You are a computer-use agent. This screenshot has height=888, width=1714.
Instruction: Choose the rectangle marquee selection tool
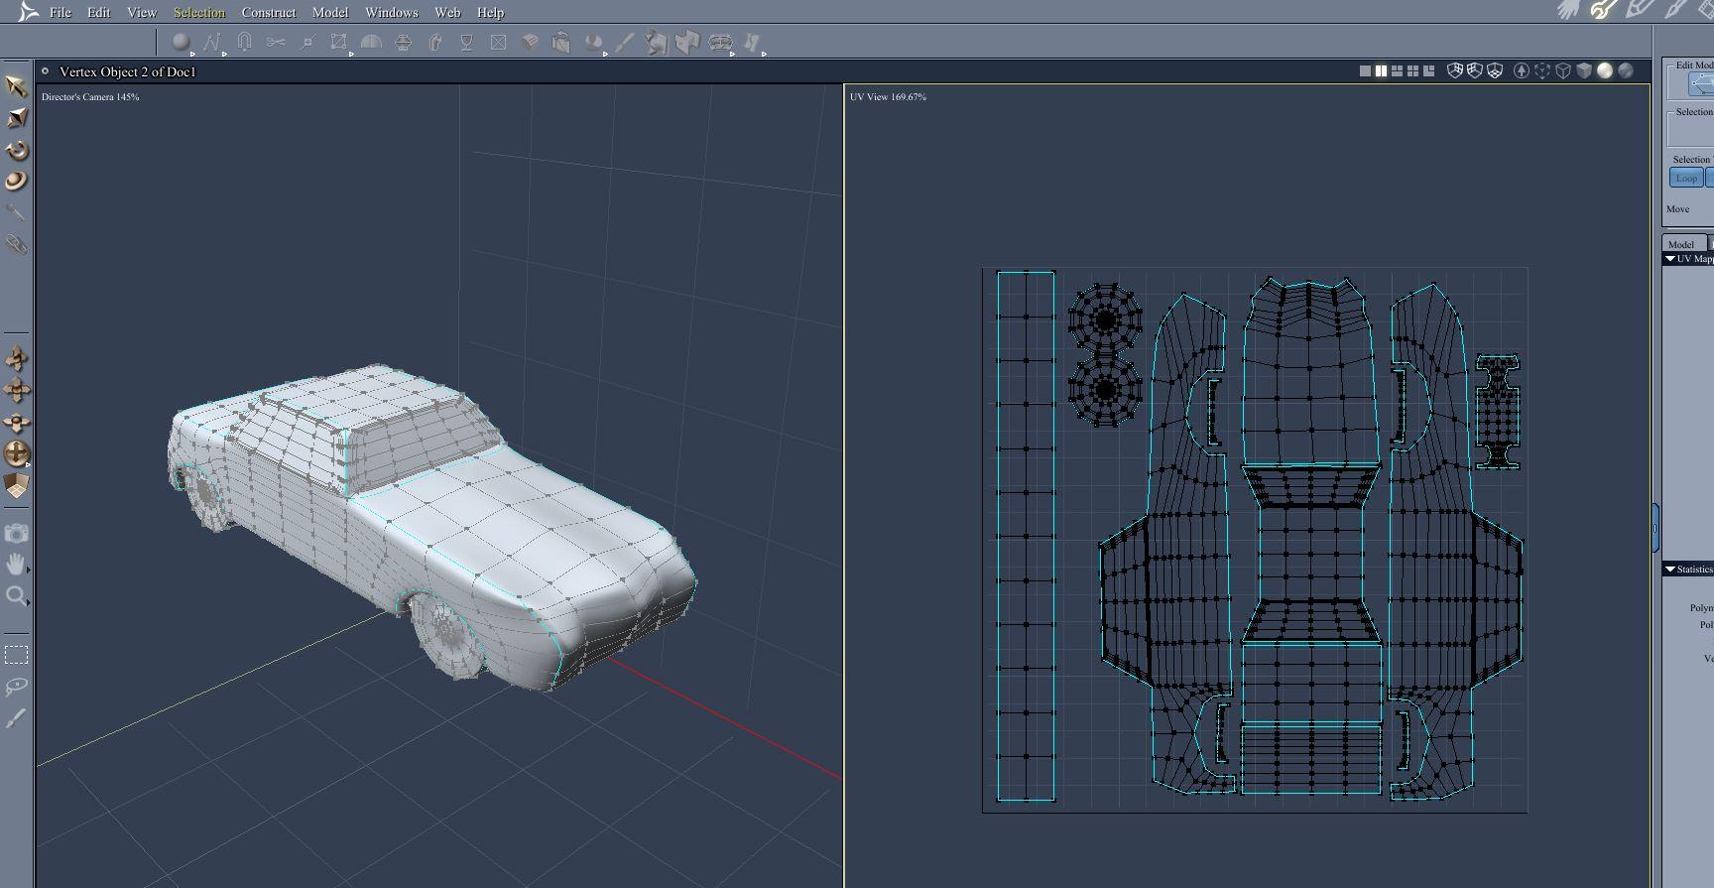click(x=16, y=655)
